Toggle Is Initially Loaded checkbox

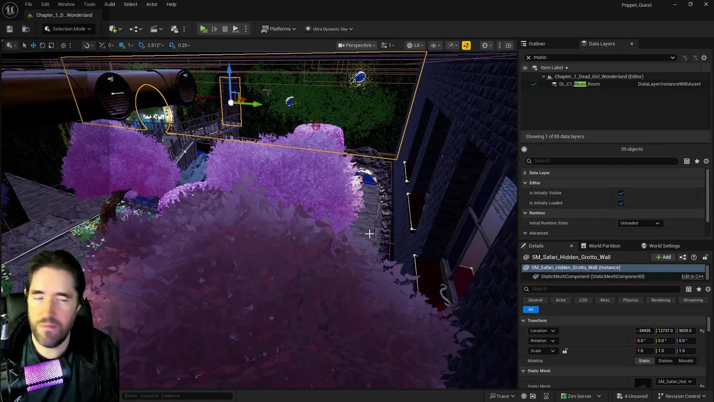621,203
